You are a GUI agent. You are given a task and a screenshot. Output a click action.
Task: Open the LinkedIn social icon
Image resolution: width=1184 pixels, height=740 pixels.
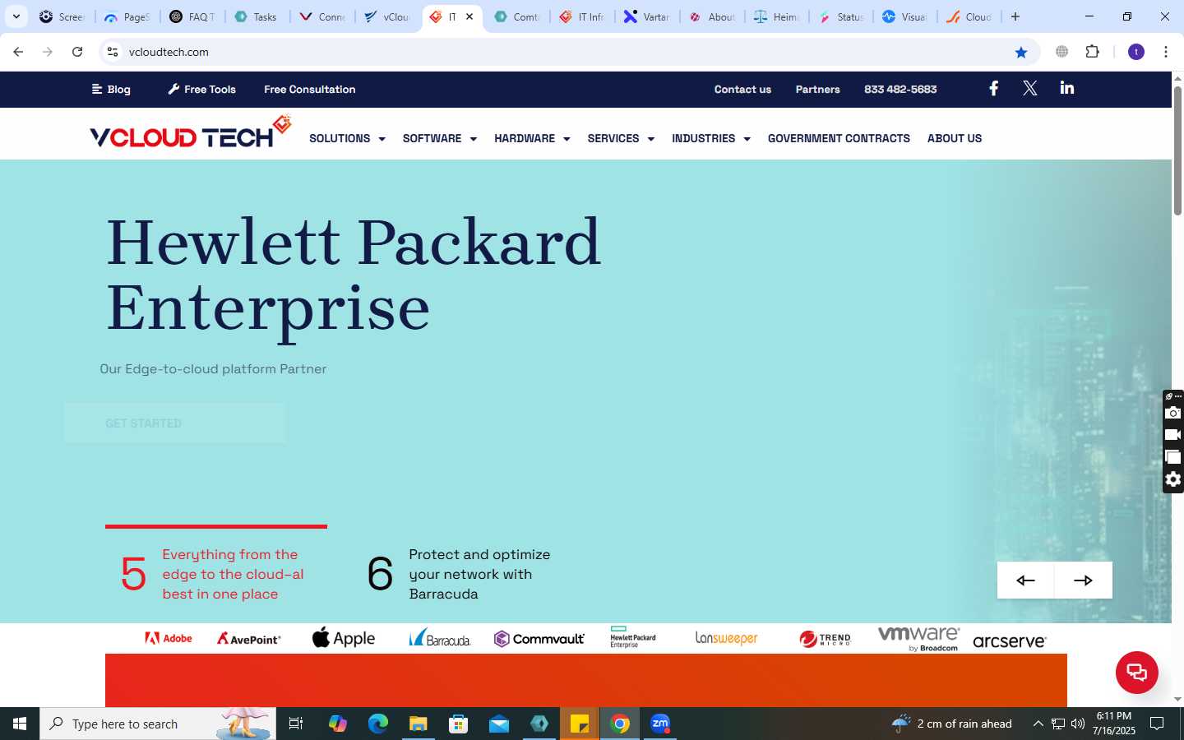(x=1067, y=88)
